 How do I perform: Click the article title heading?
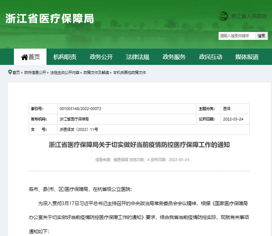click(139, 144)
